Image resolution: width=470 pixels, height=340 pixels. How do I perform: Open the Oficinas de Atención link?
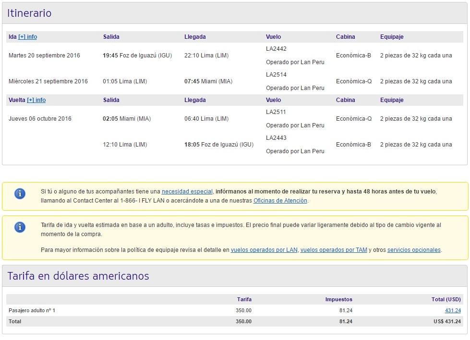280,200
